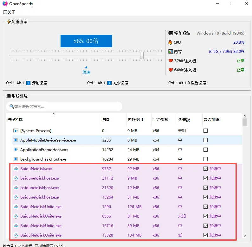252x247 pixels.
Task: Uncheck acceleration for baidunetdiskhost.exe PID 15264
Action: 205,197
